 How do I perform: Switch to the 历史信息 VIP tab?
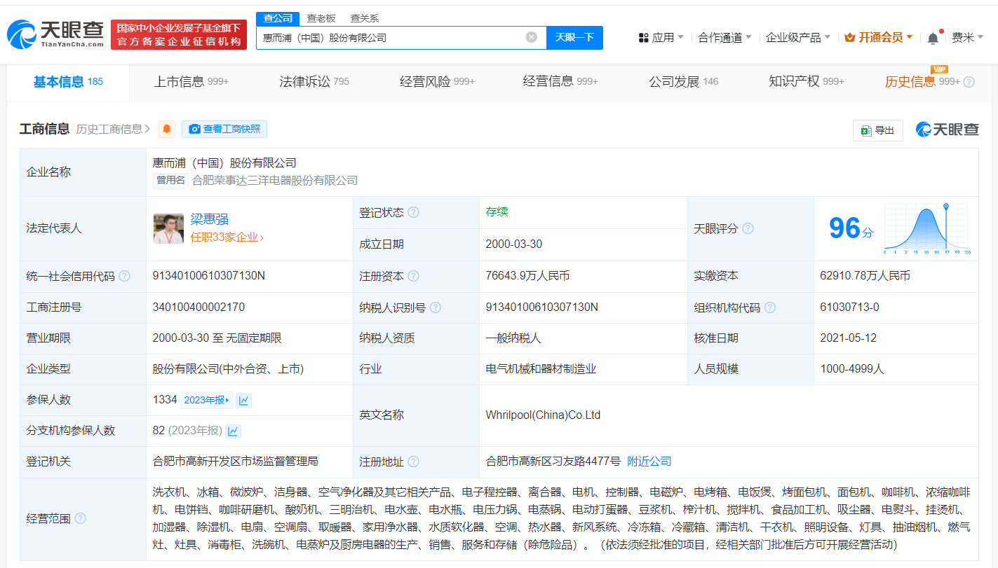(922, 82)
